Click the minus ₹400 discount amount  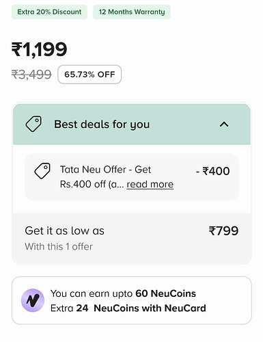pos(212,171)
